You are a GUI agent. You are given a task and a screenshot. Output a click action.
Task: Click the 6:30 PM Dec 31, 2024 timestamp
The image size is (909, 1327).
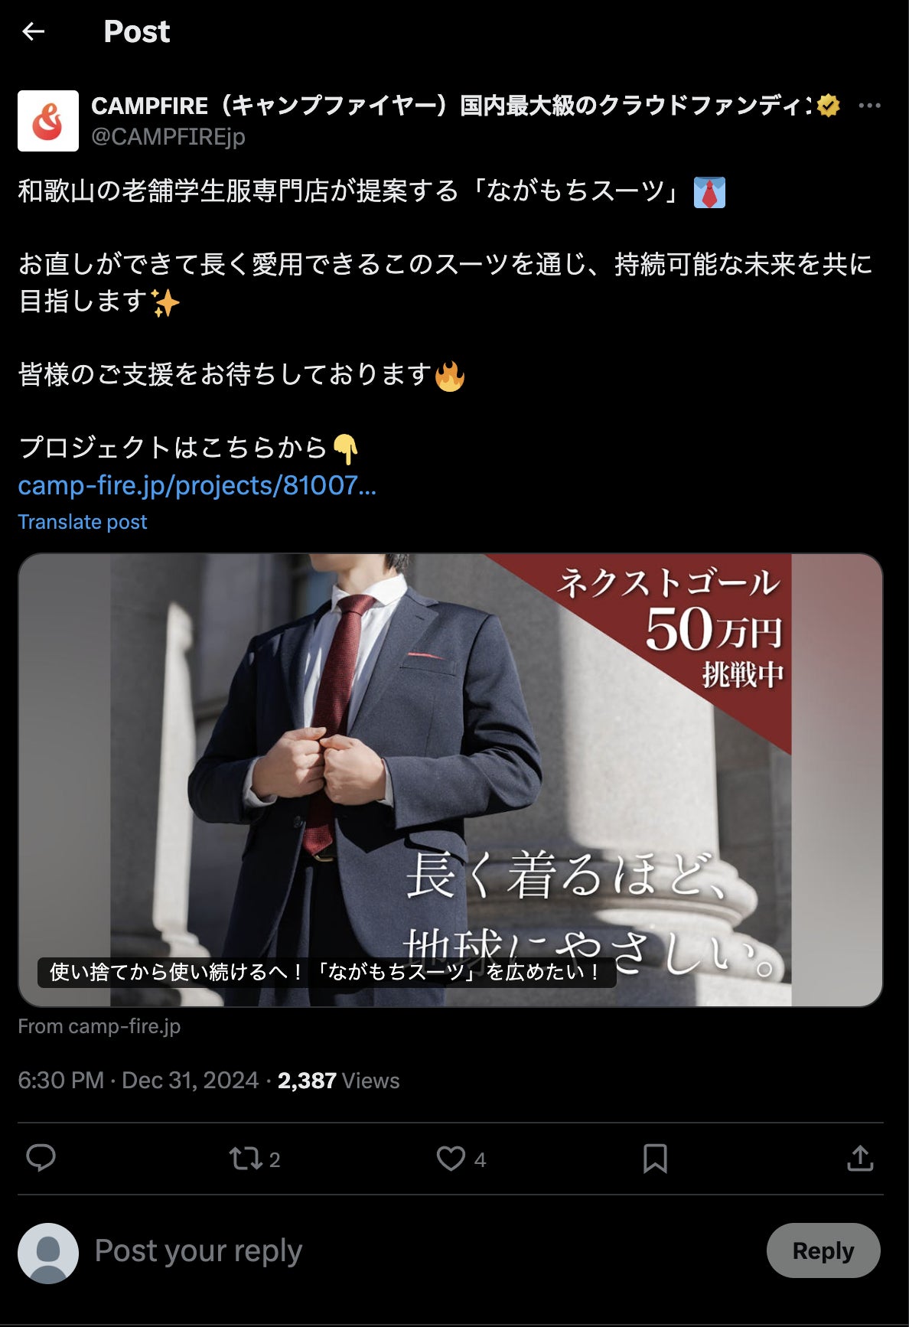pyautogui.click(x=138, y=1081)
